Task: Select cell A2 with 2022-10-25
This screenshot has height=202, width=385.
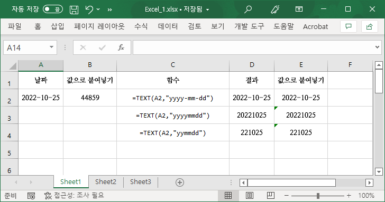Action: point(41,98)
